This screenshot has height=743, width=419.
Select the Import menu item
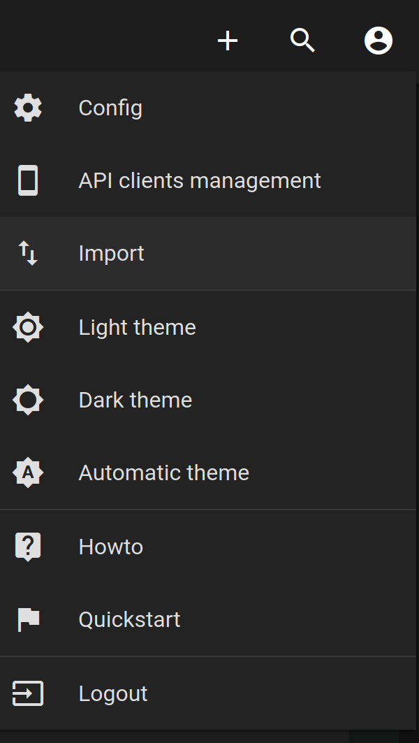[x=208, y=253]
